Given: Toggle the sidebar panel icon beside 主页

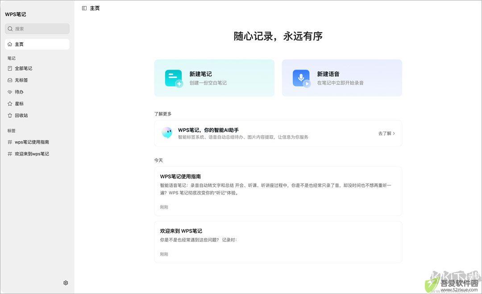Looking at the screenshot, I should [x=84, y=8].
